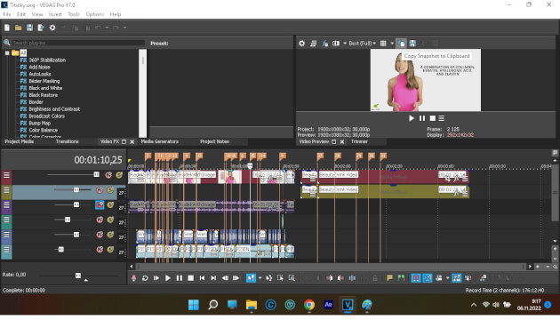Screen dimensions: 560x320
Task: Select the Zoom Edit tool
Action: click(292, 278)
